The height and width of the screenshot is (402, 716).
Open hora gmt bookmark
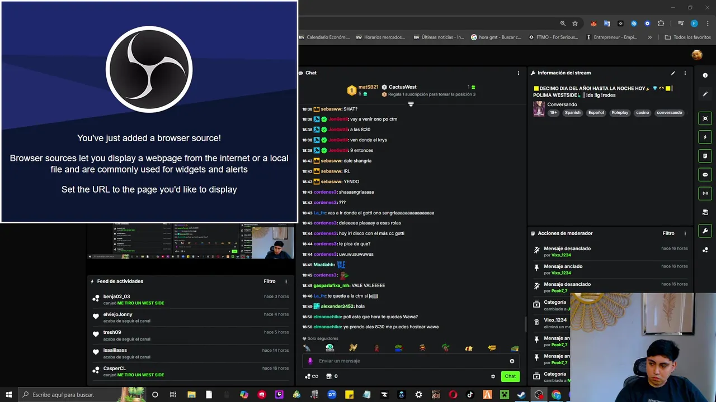coord(496,37)
